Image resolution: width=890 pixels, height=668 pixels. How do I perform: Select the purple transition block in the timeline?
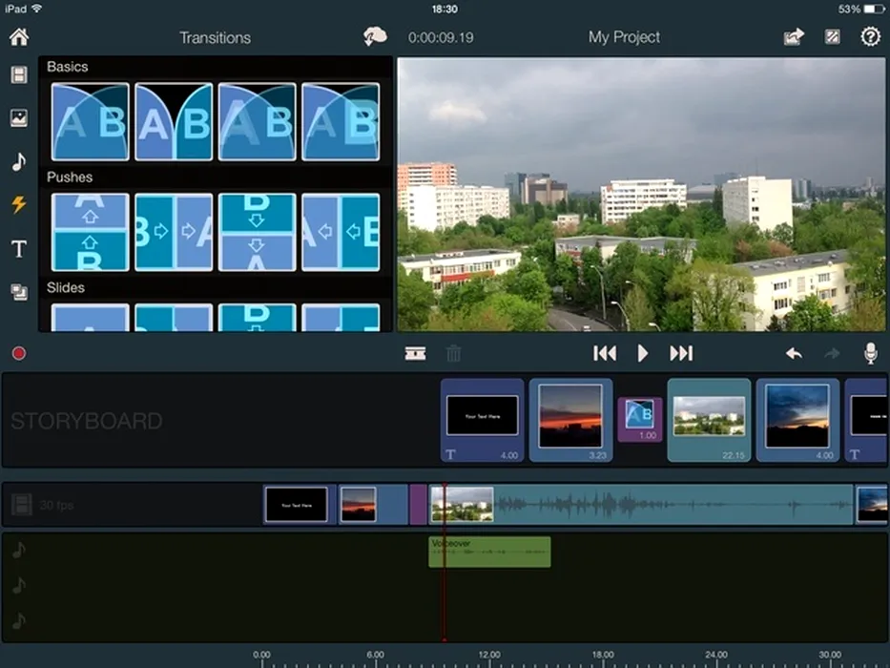coord(419,505)
